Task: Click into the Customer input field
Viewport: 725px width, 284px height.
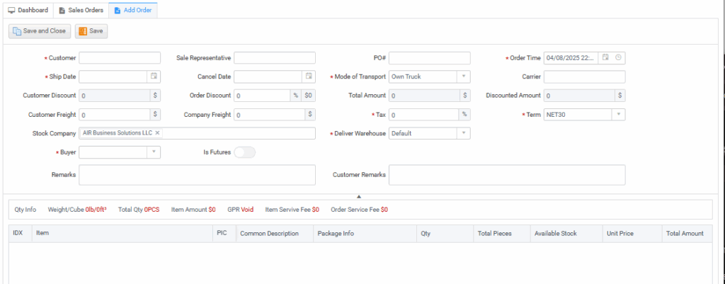Action: pos(120,58)
